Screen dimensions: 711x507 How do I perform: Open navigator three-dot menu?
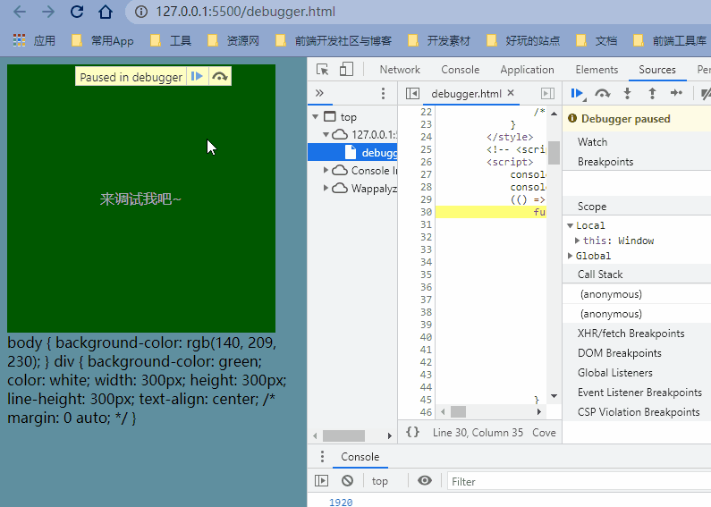[x=383, y=93]
